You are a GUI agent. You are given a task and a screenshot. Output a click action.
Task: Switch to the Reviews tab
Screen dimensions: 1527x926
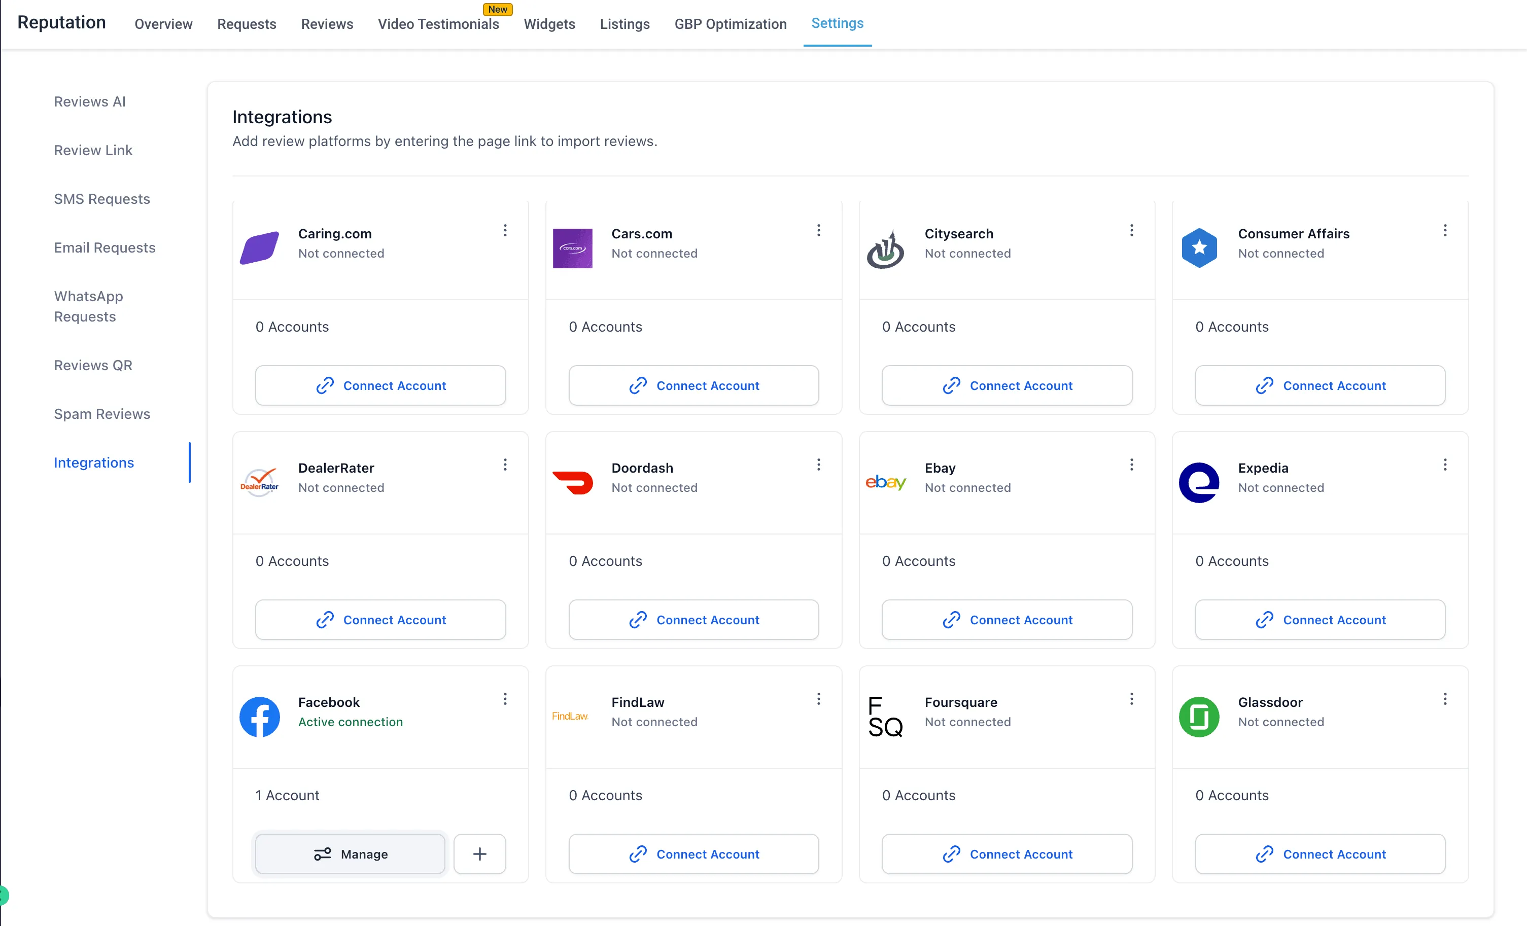click(x=327, y=23)
